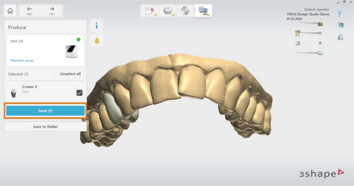
Task: Open the blue overlapping squares icon
Action: coord(341,25)
